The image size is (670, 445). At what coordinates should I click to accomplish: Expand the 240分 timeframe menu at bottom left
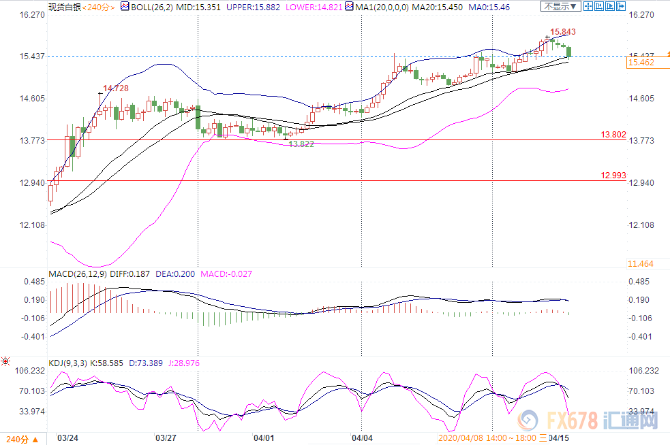tap(18, 438)
